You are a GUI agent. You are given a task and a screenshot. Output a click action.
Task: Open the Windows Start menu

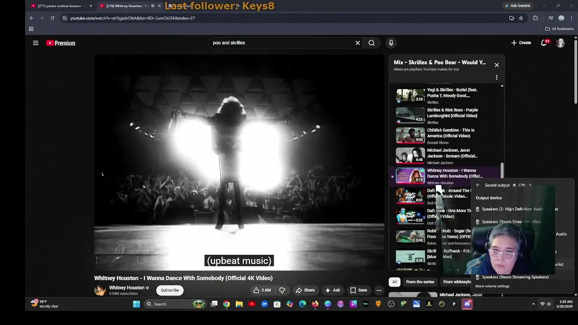point(136,304)
